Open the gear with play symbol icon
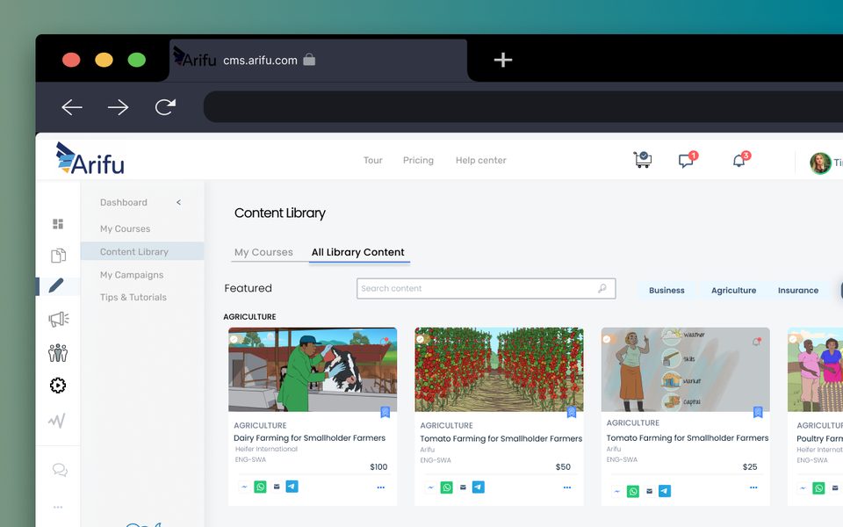The height and width of the screenshot is (527, 843). coord(58,386)
